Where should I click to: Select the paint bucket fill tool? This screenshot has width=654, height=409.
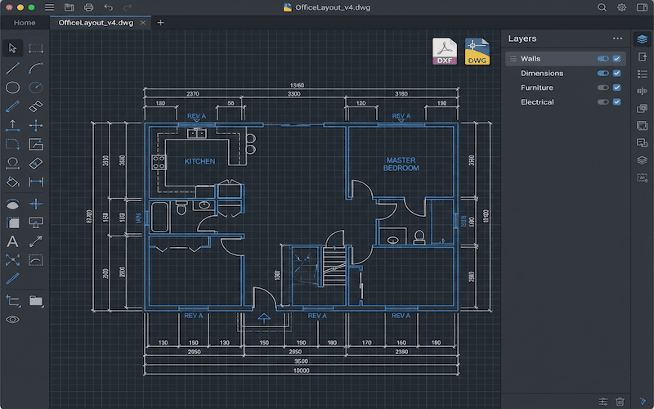(x=12, y=182)
